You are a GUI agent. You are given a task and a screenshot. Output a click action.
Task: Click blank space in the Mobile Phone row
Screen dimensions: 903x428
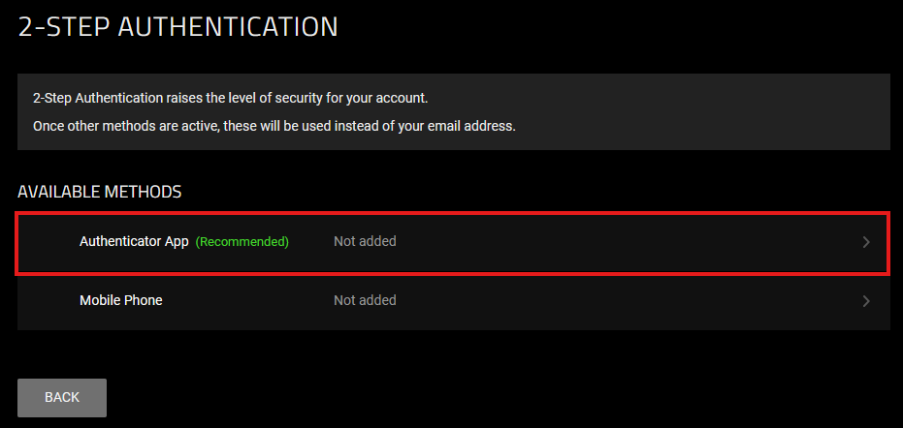pos(621,300)
